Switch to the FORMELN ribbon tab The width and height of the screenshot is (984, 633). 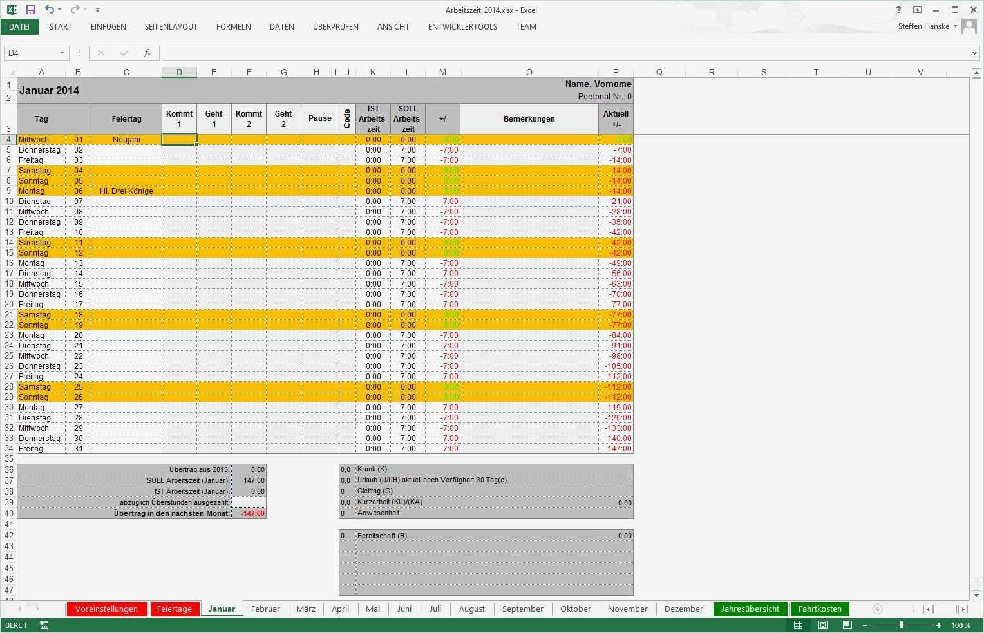pyautogui.click(x=233, y=27)
